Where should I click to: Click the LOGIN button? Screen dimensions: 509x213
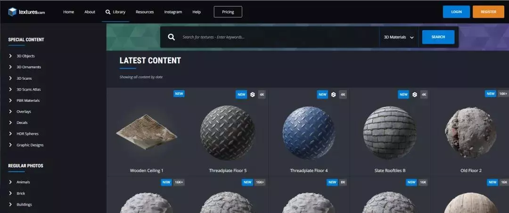(x=456, y=12)
